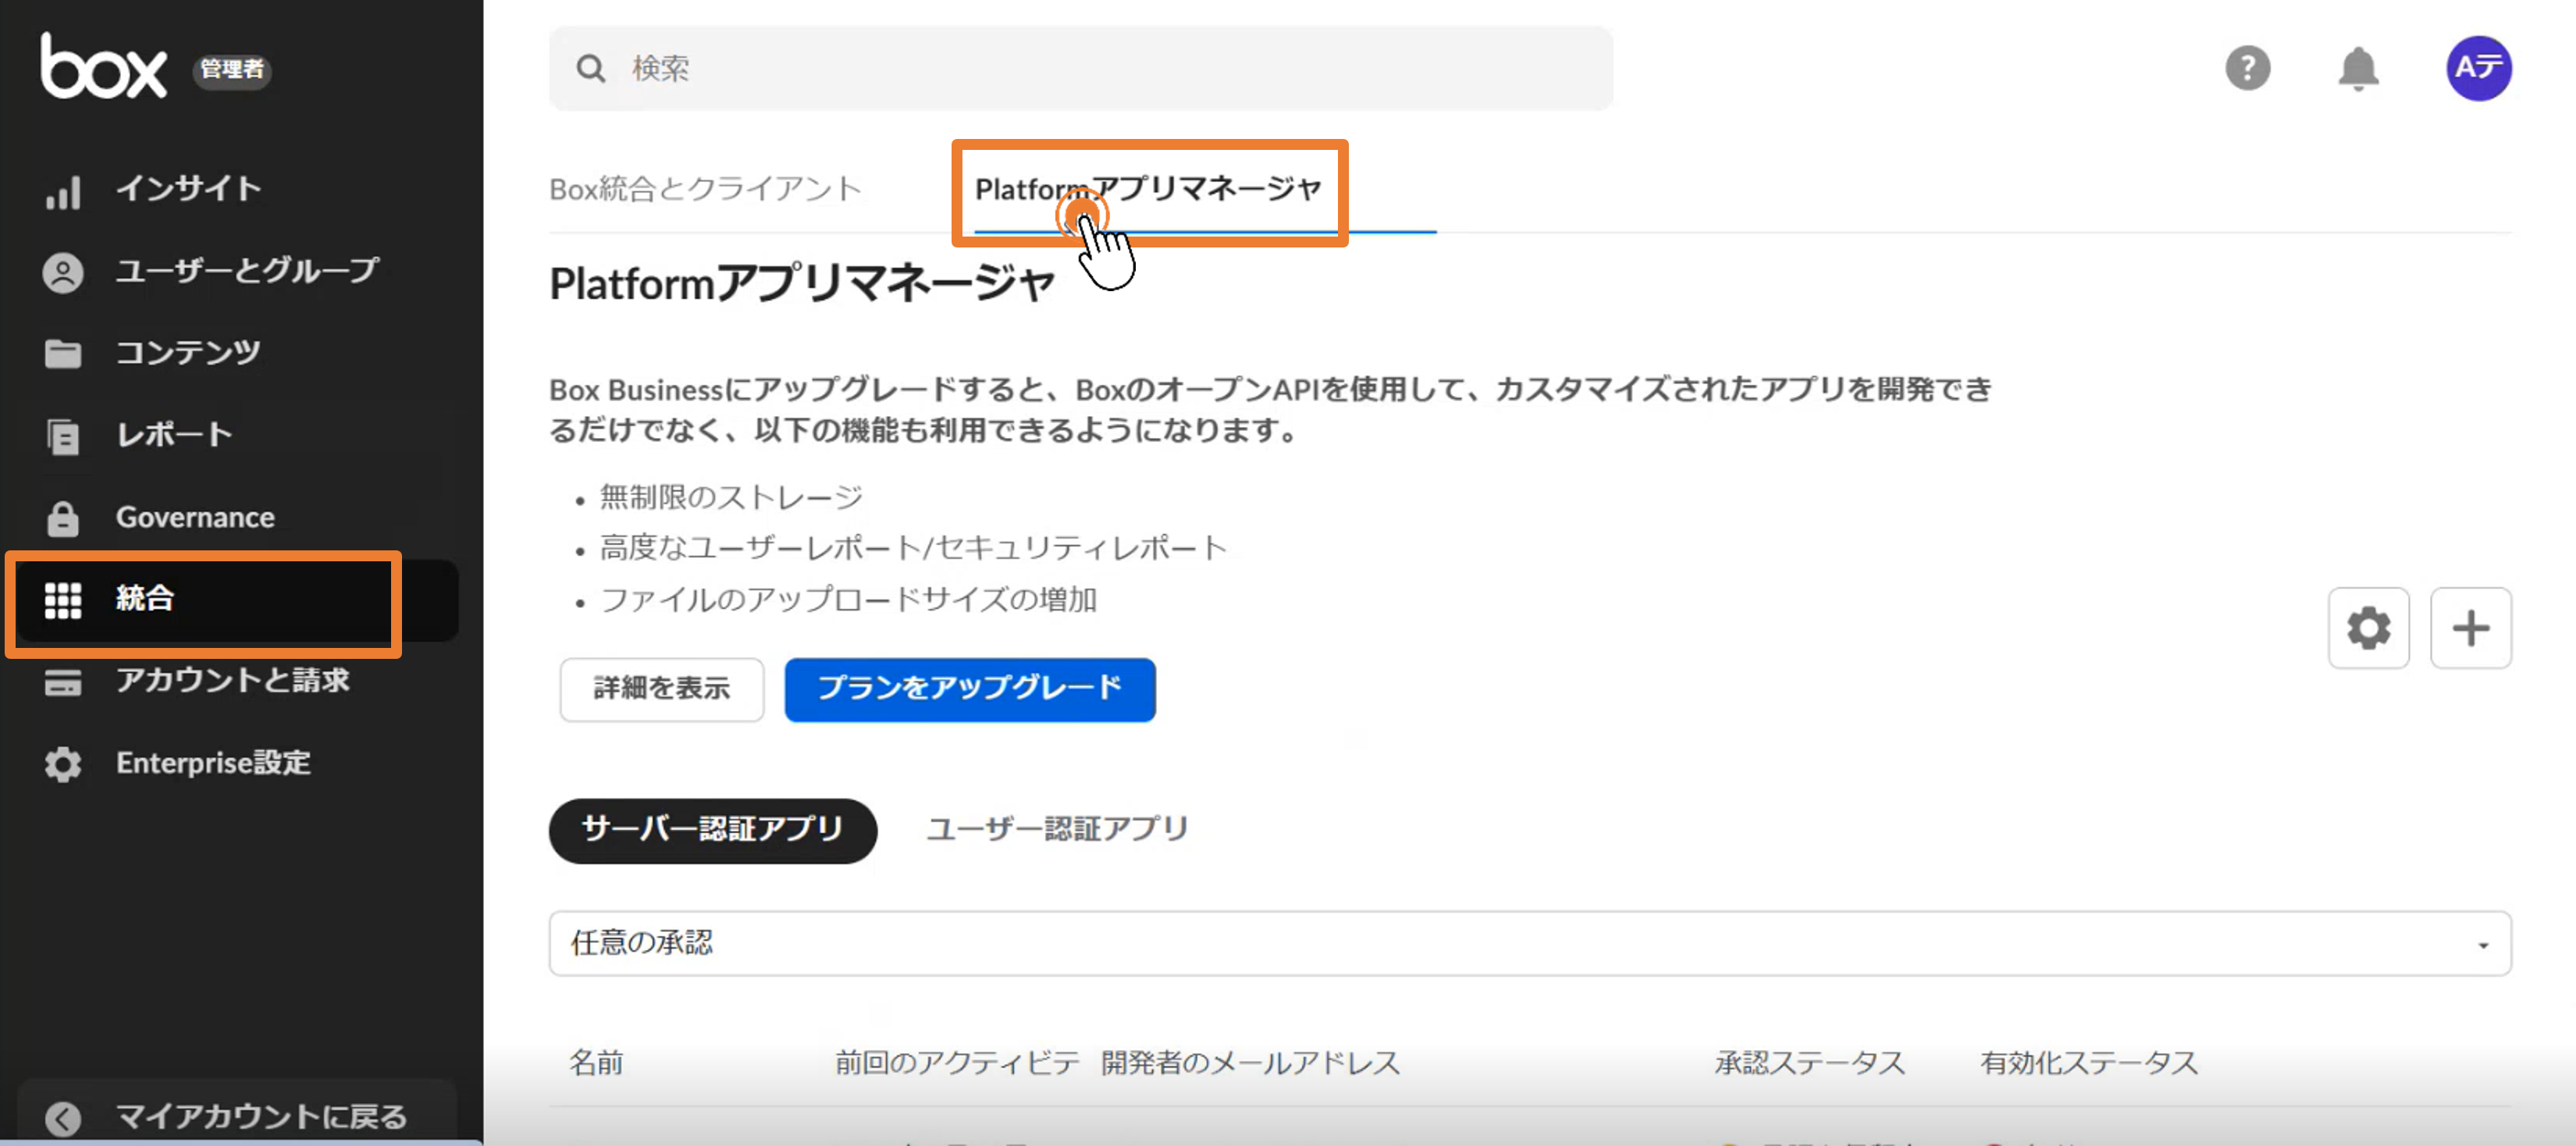Viewport: 2576px width, 1146px height.
Task: Click the アカウントと請求 card icon
Action: coord(63,682)
